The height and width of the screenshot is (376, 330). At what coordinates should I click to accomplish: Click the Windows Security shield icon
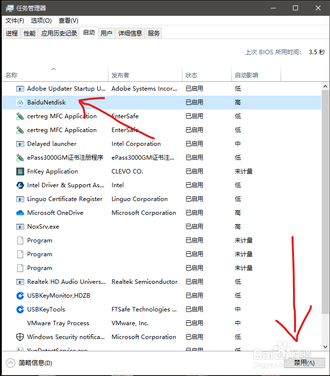(20, 337)
